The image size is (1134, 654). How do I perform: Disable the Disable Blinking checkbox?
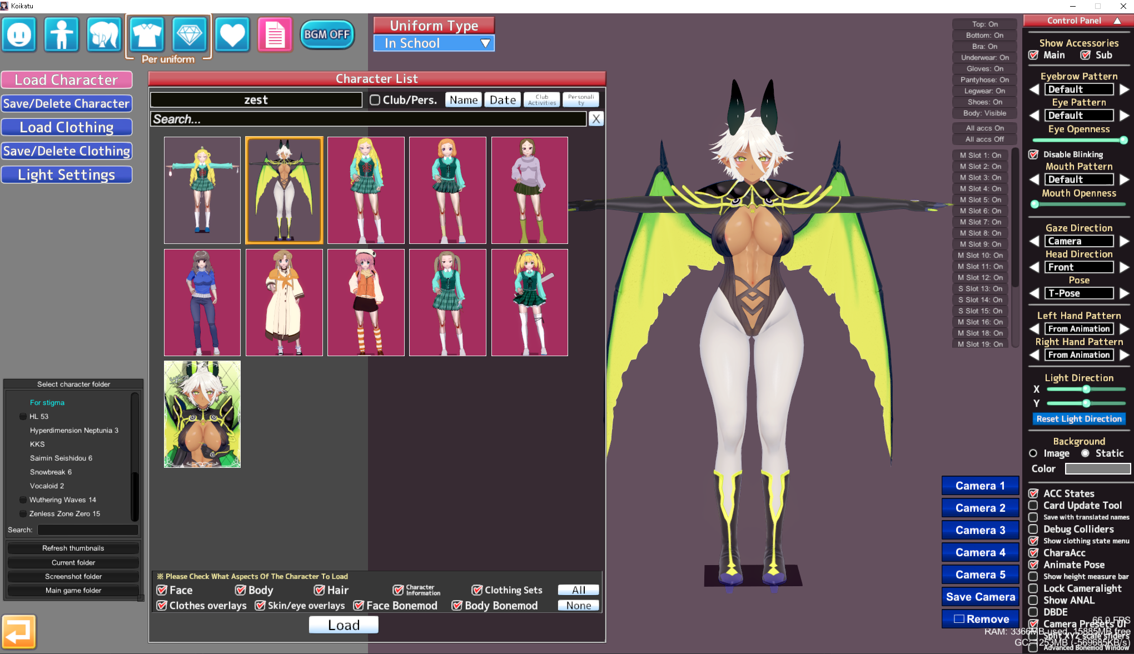[x=1033, y=154]
